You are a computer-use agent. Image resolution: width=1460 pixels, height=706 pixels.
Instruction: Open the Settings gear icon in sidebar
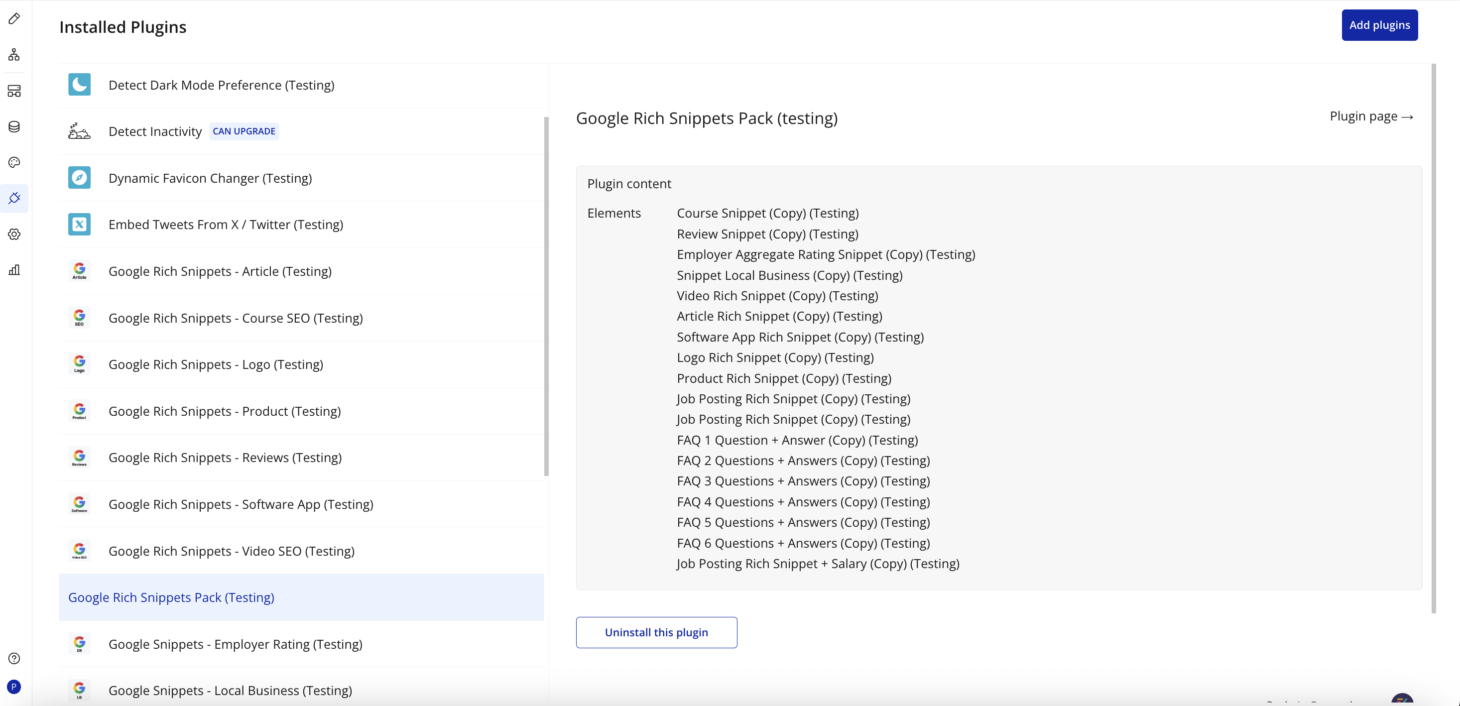tap(14, 234)
